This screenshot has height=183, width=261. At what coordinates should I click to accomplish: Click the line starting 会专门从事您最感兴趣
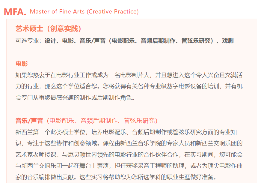[x=75, y=97]
